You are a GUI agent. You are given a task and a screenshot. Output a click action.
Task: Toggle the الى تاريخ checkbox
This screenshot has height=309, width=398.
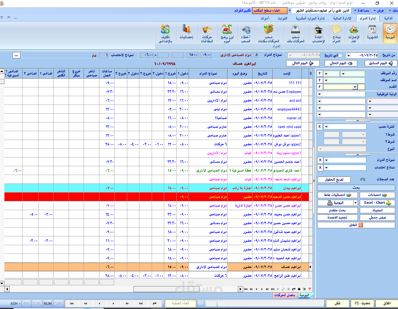[340, 55]
